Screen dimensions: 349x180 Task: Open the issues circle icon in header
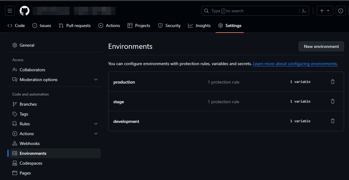(340, 11)
